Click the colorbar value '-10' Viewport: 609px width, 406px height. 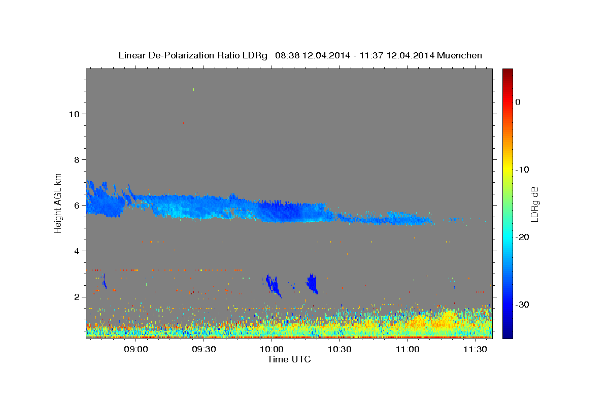523,170
